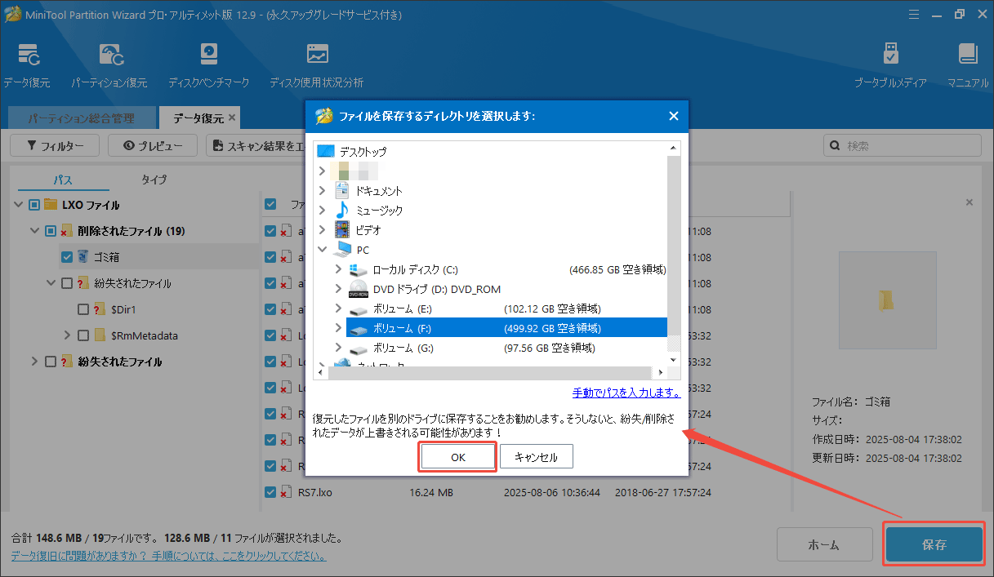Click the search magnifier icon
994x577 pixels.
point(835,145)
